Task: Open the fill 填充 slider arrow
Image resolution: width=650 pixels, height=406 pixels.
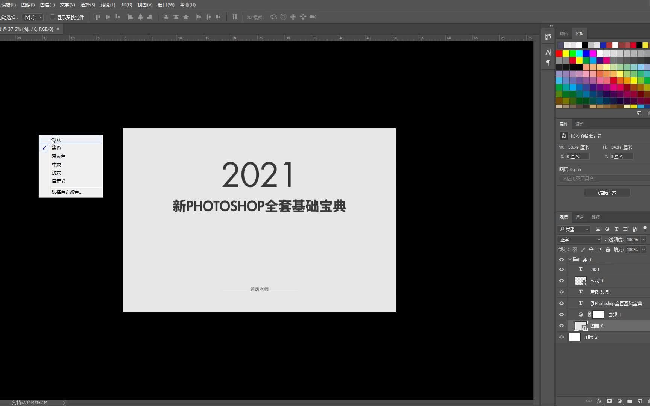Action: point(644,250)
